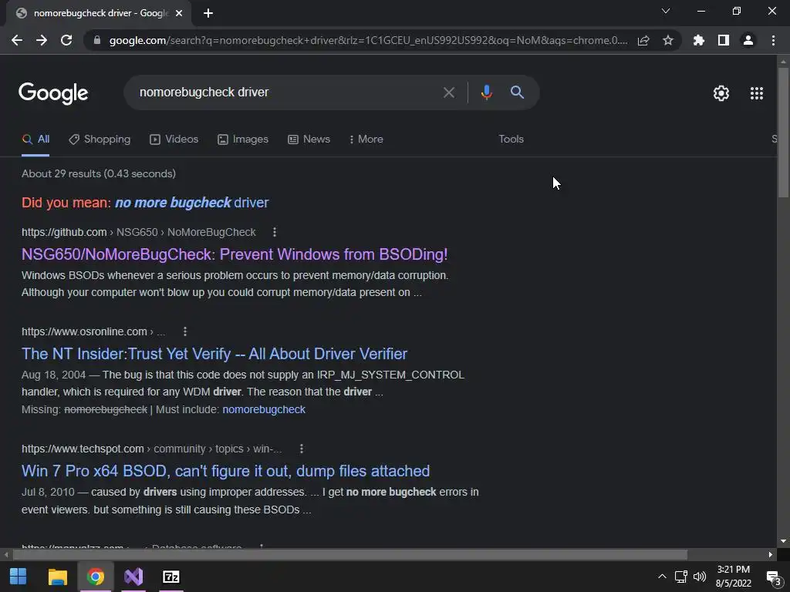
Task: Require the 'nomorebugcheck' Must include link
Action: coord(264,410)
